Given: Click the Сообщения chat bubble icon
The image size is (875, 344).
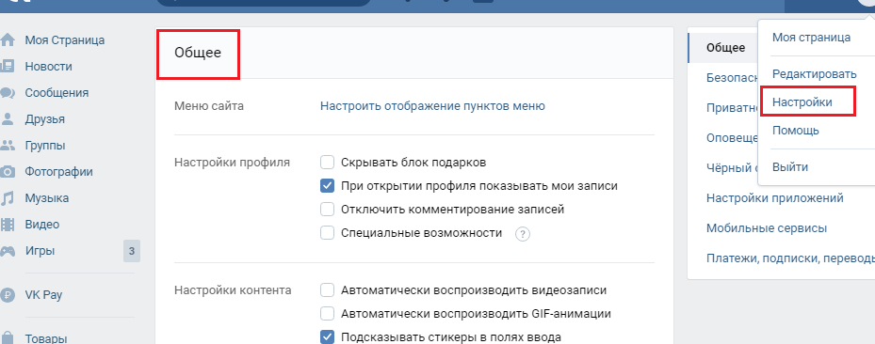Looking at the screenshot, I should pos(7,93).
